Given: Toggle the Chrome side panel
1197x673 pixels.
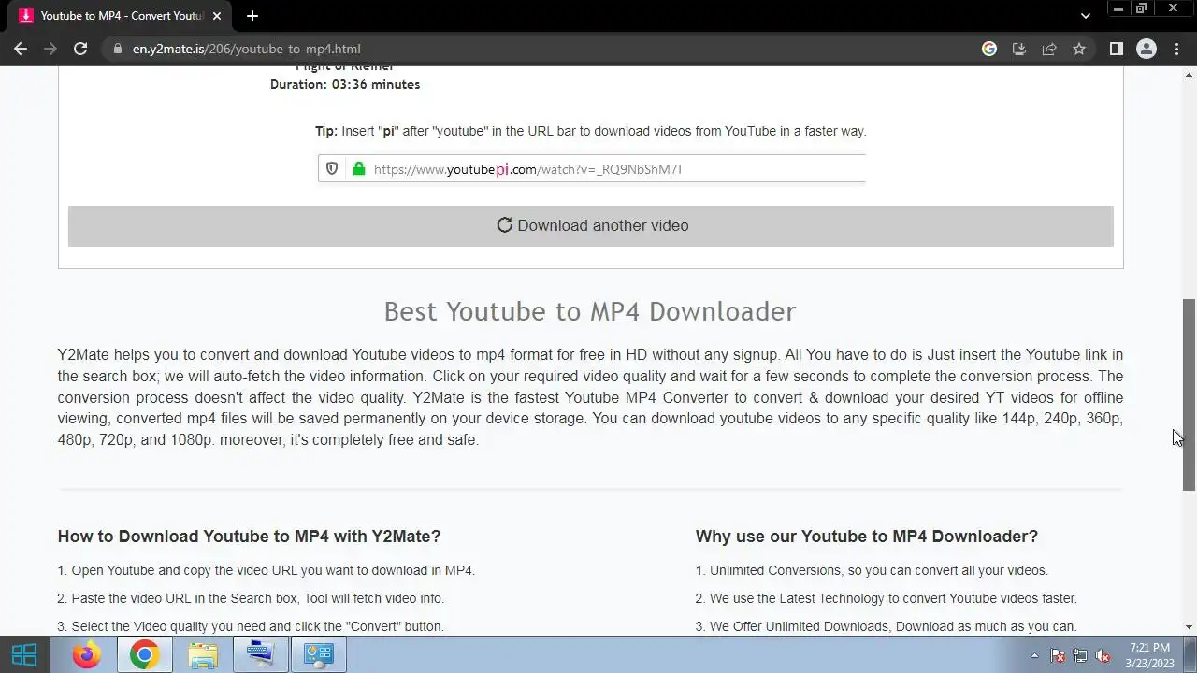Looking at the screenshot, I should 1116,49.
